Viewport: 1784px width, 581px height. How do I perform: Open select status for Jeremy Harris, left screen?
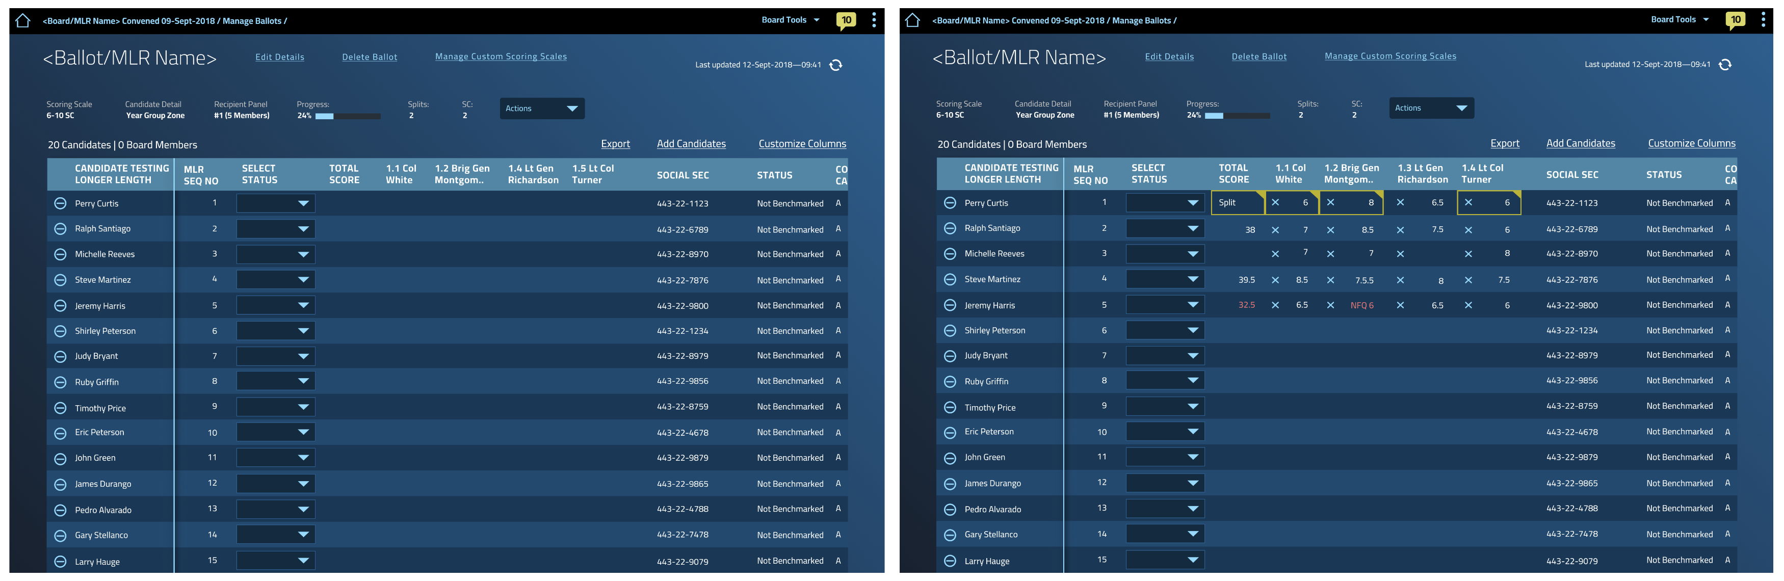point(276,305)
